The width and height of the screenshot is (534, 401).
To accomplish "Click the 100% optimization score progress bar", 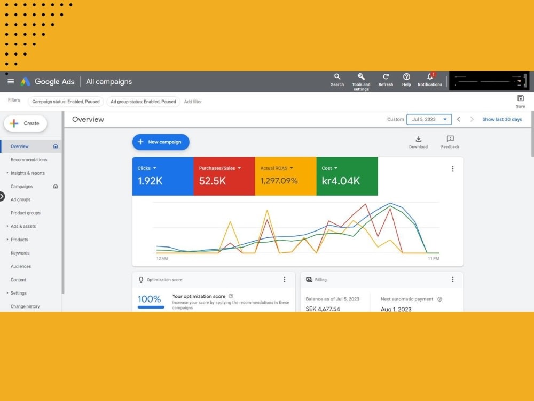I will [151, 307].
